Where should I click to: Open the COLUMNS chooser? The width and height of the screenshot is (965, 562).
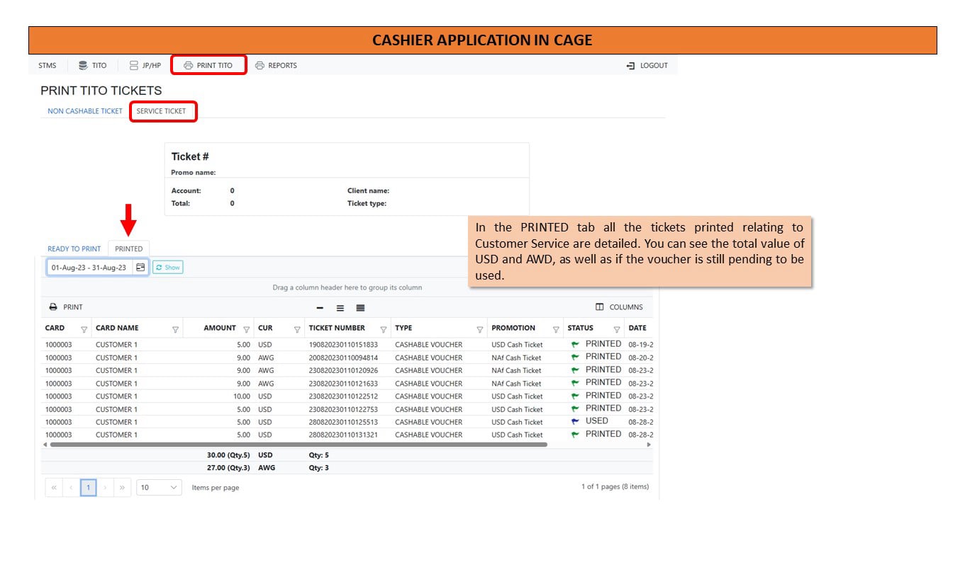click(619, 307)
